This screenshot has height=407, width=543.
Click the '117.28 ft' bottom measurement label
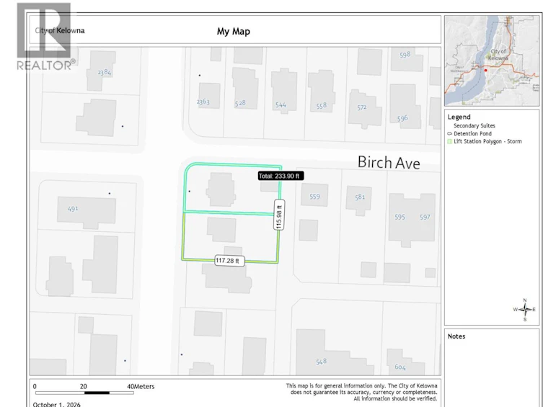(x=229, y=261)
